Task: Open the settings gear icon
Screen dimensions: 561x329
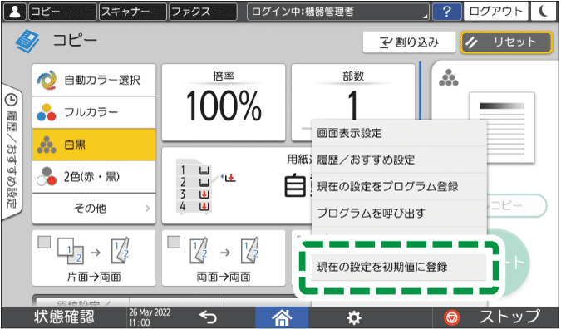Action: [354, 317]
